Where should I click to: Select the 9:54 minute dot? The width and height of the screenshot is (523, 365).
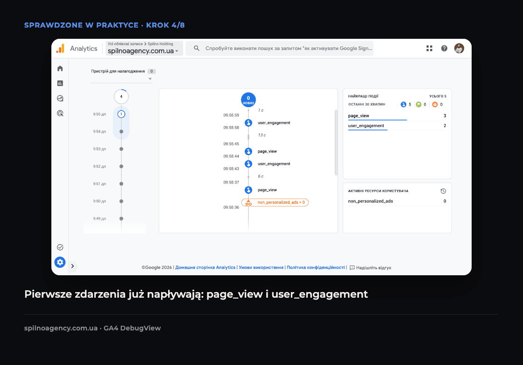121,132
